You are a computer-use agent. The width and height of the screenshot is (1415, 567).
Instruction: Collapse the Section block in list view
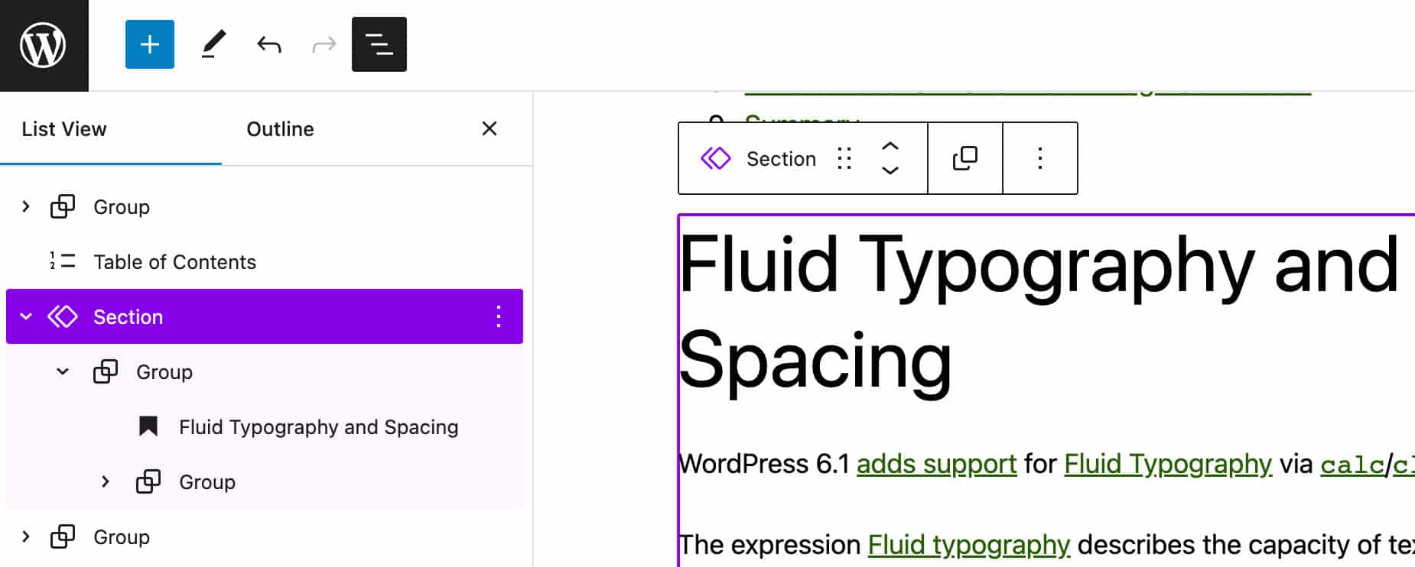click(x=26, y=316)
